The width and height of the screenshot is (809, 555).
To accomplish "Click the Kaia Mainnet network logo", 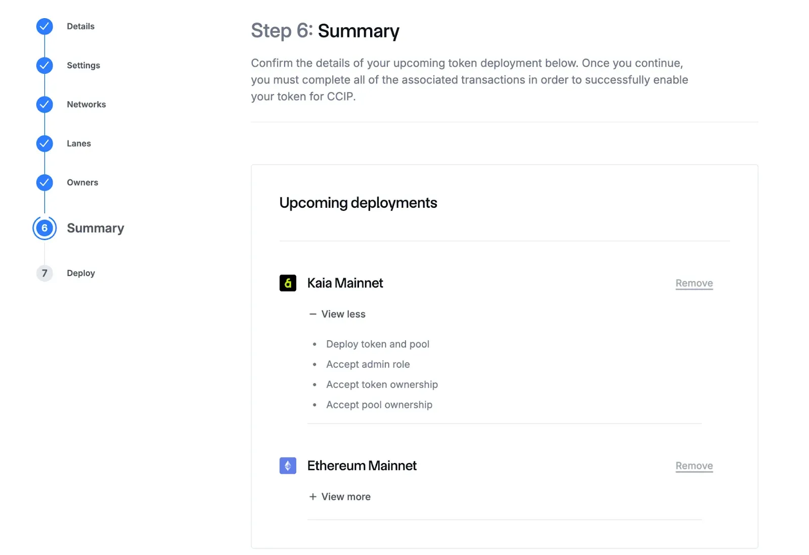I will (288, 283).
